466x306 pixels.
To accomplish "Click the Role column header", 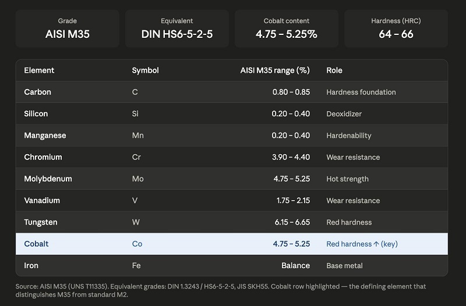I will click(334, 70).
